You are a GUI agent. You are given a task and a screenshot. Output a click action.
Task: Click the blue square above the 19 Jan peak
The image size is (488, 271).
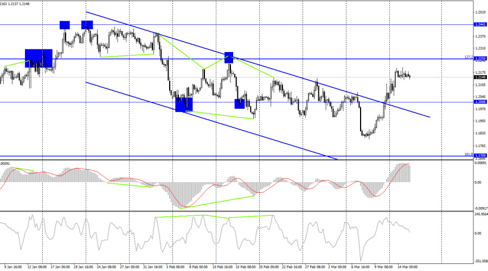pos(87,25)
